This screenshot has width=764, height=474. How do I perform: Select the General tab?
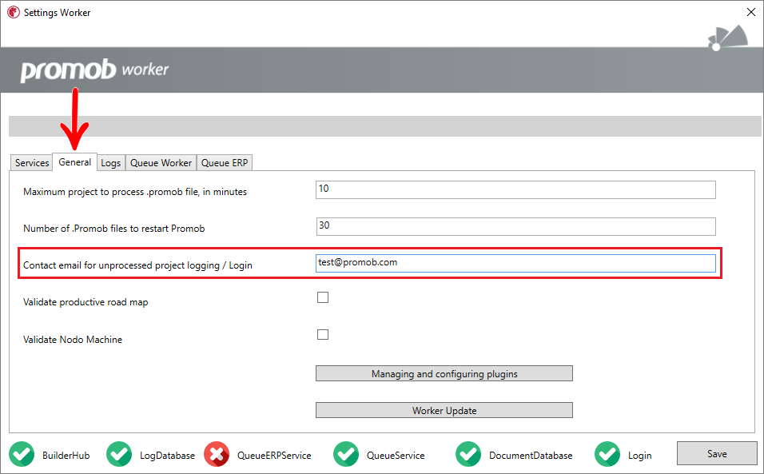74,161
